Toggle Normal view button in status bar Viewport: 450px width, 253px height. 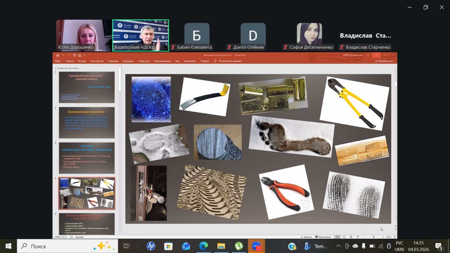coord(337,237)
